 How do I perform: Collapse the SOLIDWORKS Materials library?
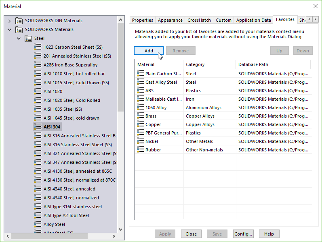pos(10,29)
